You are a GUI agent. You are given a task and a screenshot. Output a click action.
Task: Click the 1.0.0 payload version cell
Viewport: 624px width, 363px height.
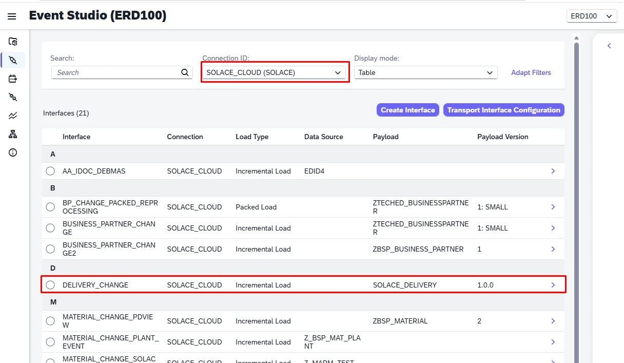(x=485, y=285)
